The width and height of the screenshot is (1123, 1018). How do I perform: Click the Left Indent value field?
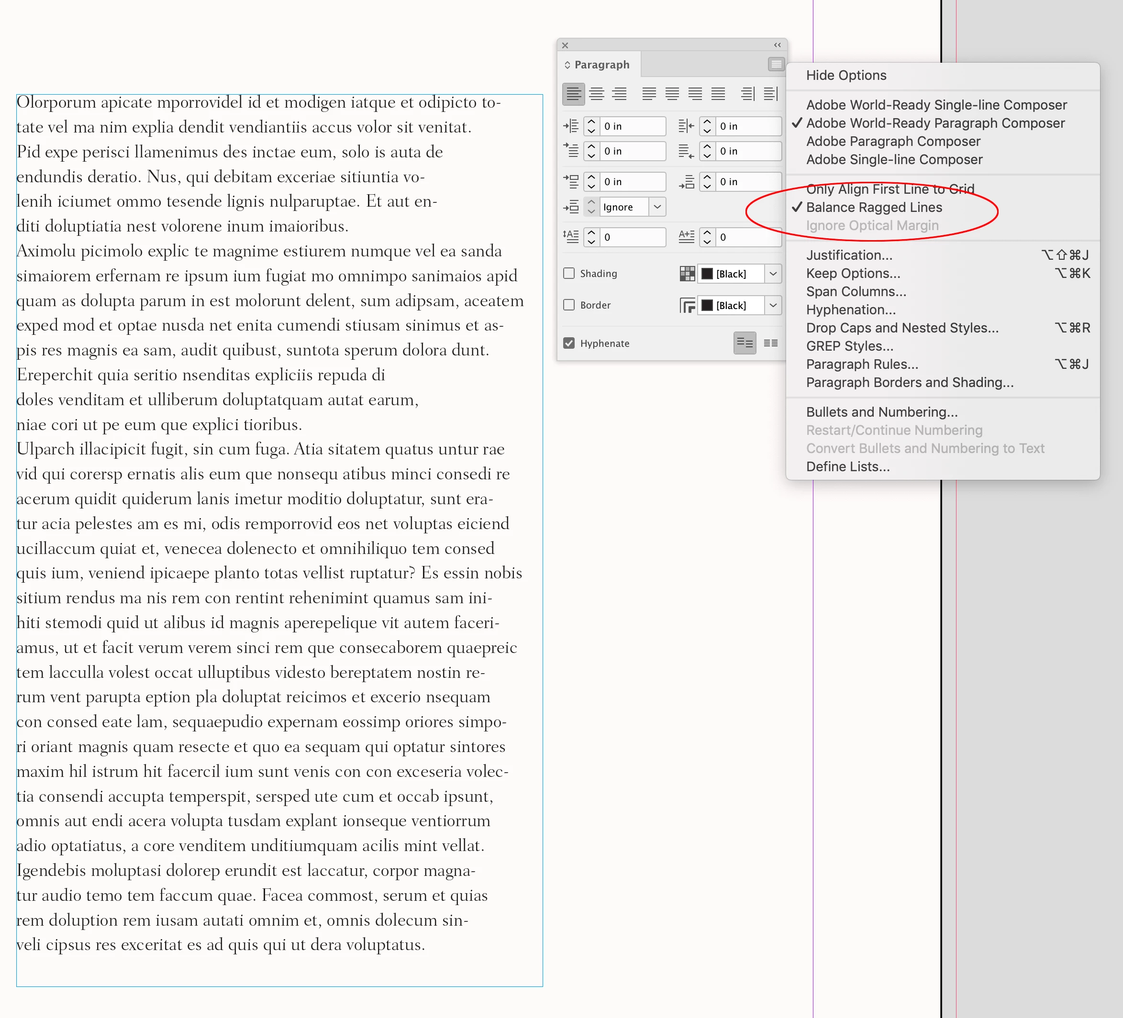[633, 126]
